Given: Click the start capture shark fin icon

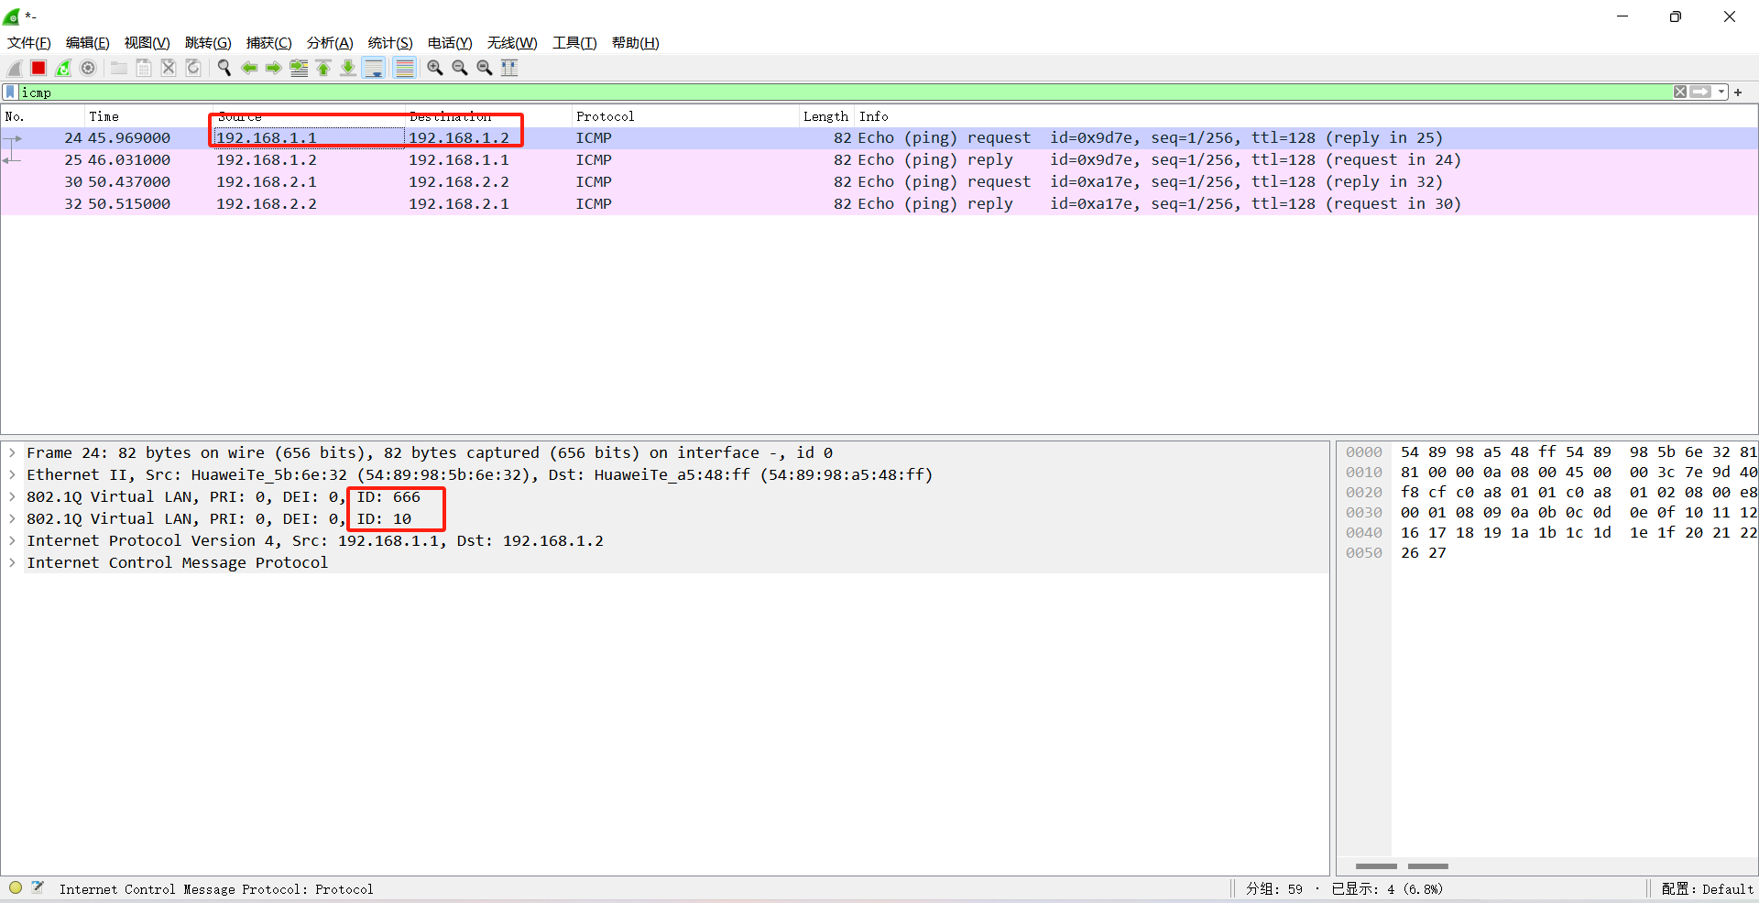Looking at the screenshot, I should 15,68.
